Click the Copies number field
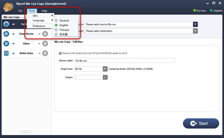This screenshot has width=224, height=138. click(x=88, y=77)
